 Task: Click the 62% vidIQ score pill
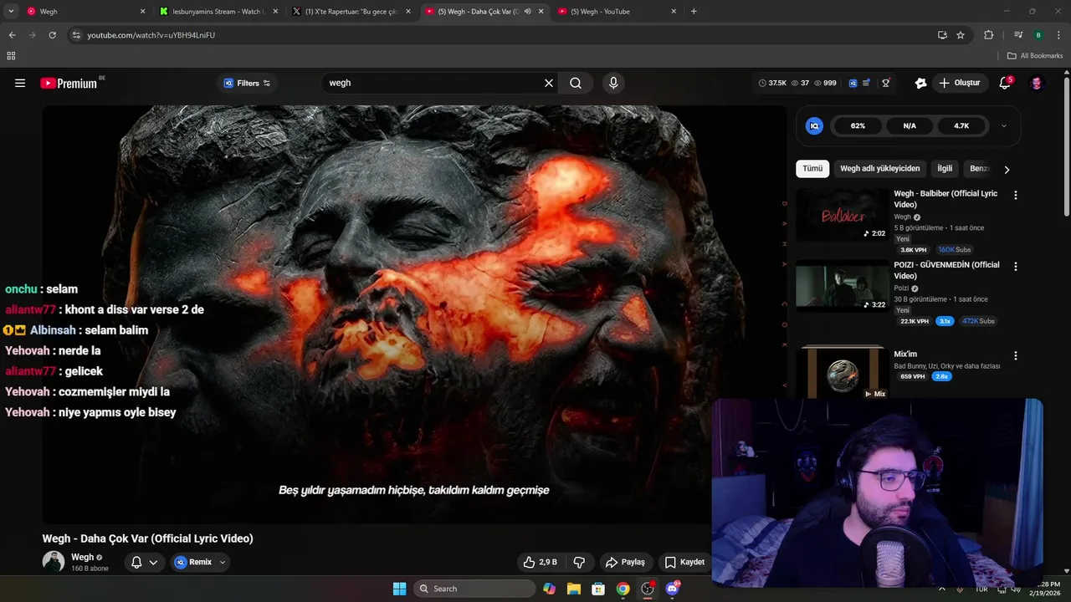pos(858,125)
